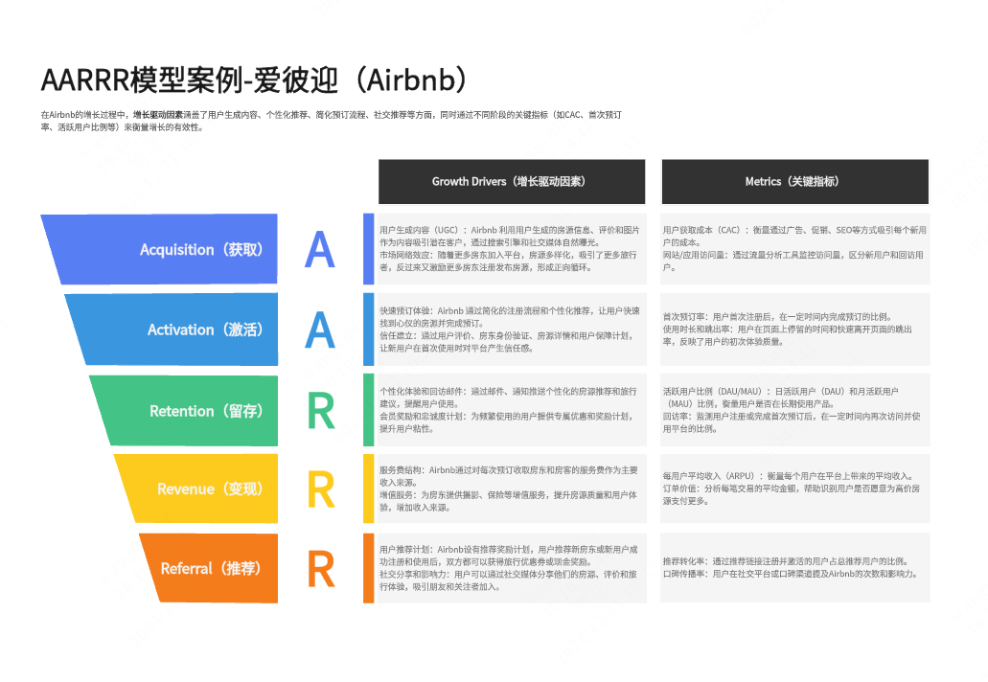
Task: Select the light blue A icon next to Activation
Action: [320, 330]
